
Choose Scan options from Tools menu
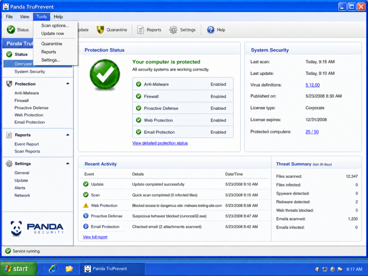[55, 26]
